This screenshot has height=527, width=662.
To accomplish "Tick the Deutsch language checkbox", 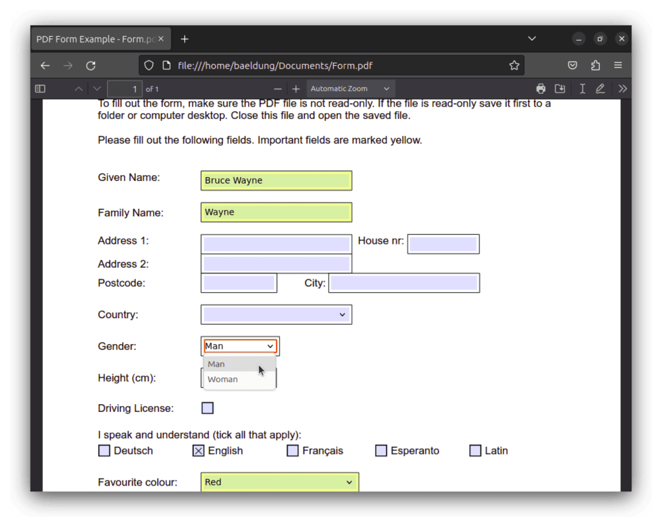I will [x=104, y=451].
